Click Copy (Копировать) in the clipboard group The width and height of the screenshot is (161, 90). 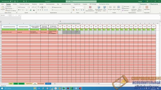[x=9, y=8]
